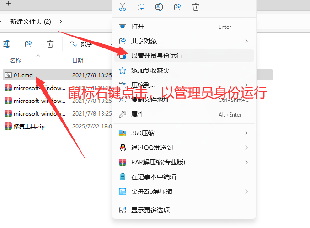Screen dimensions: 310x228
Task: Click the 金舟Zip icon in the menu
Action: coord(123,191)
